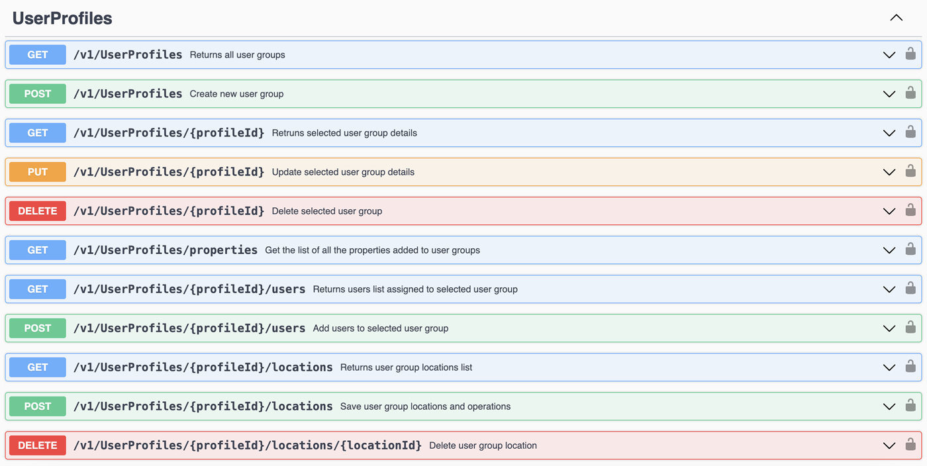The width and height of the screenshot is (927, 466).
Task: Open lock icon for GET locations endpoint
Action: pos(910,367)
